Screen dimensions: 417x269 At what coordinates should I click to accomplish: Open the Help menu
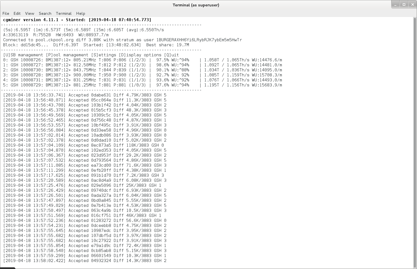[80, 13]
